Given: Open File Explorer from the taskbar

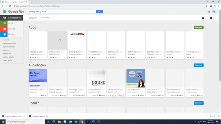Looking at the screenshot, I should (x=59, y=122).
